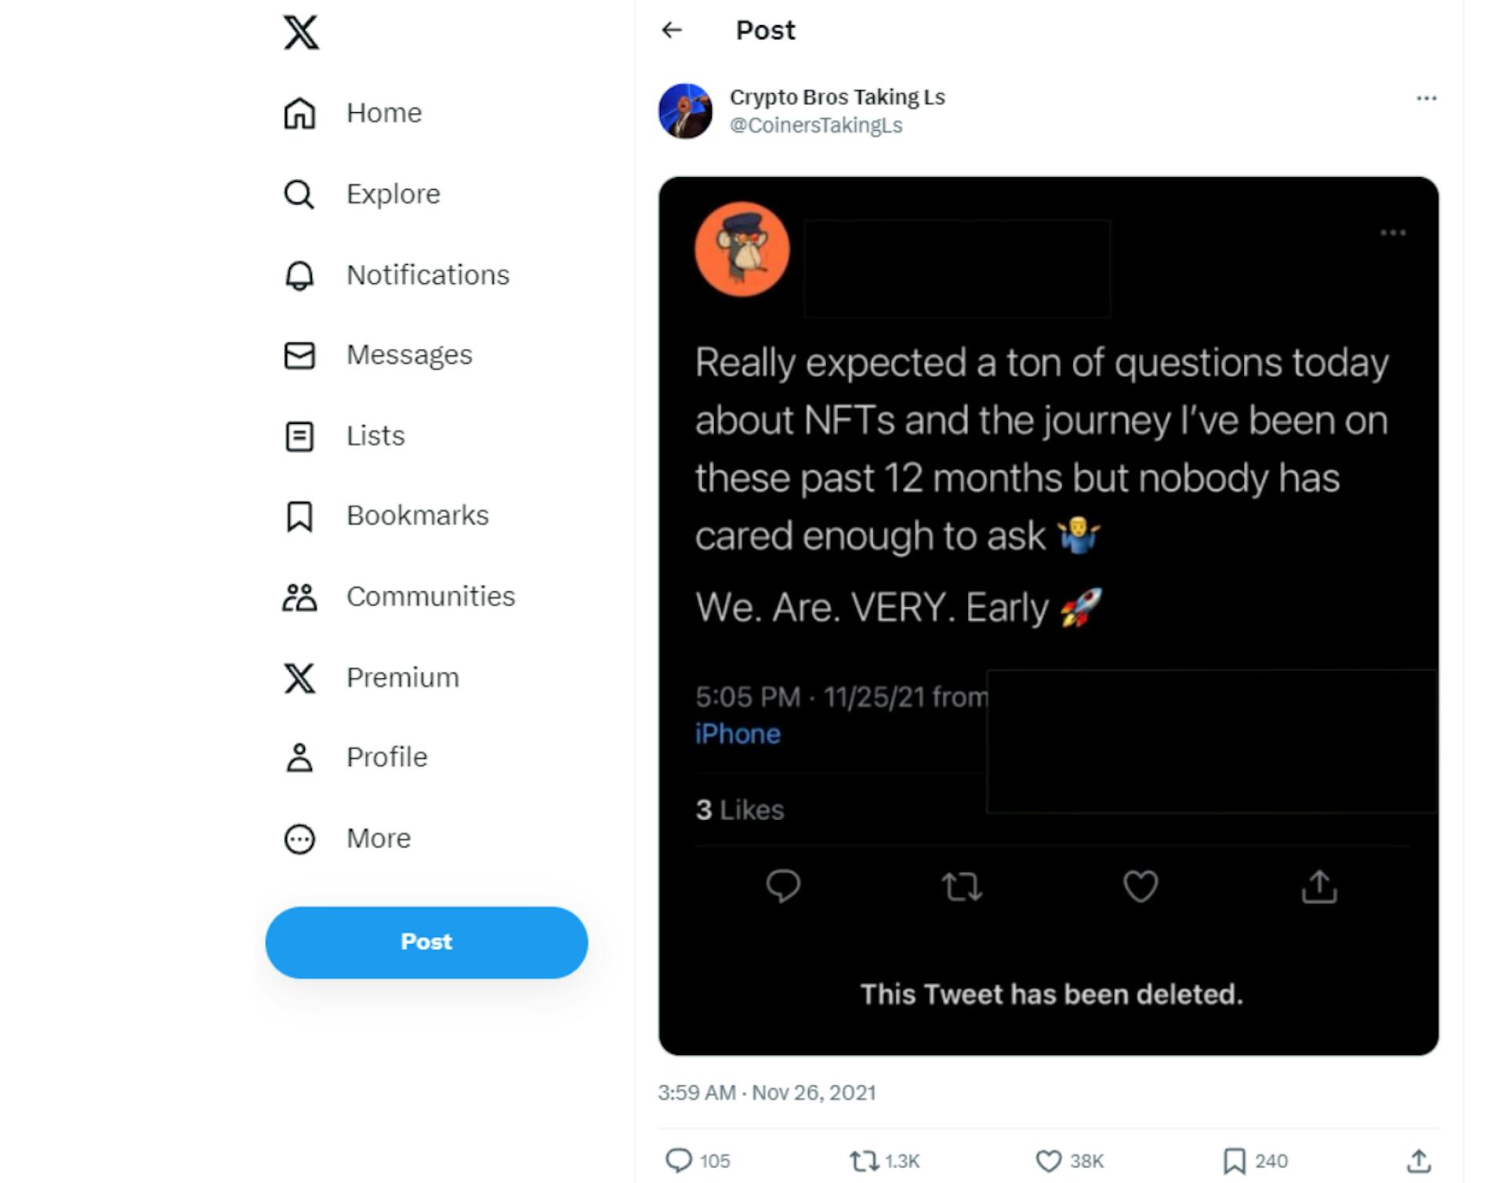
Task: Open the @CoinersTakingLs profile link
Action: tap(816, 125)
